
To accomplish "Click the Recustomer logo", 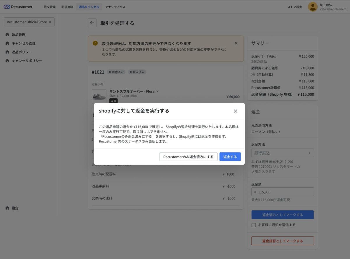I will tap(18, 6).
